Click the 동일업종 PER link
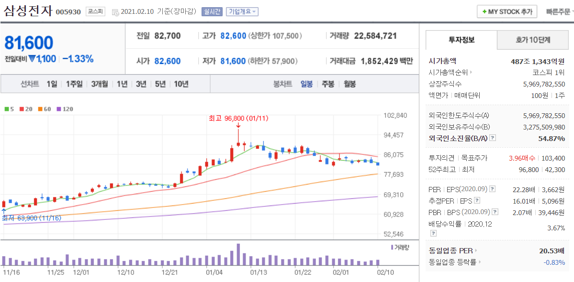 click(x=450, y=250)
